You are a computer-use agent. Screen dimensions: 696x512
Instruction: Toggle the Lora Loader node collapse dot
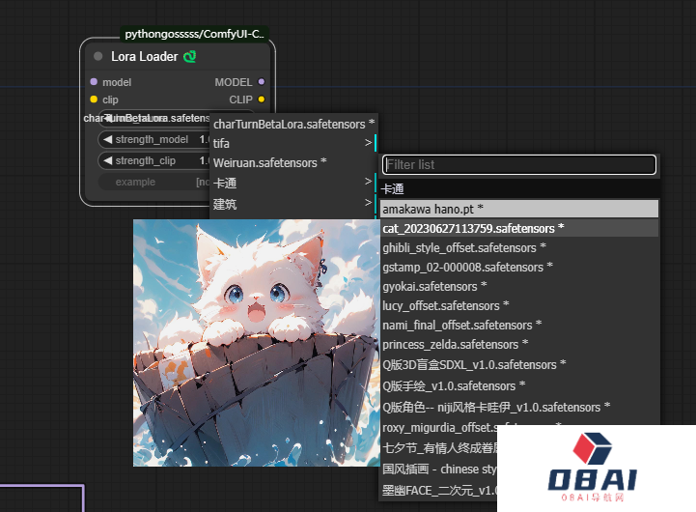coord(98,56)
